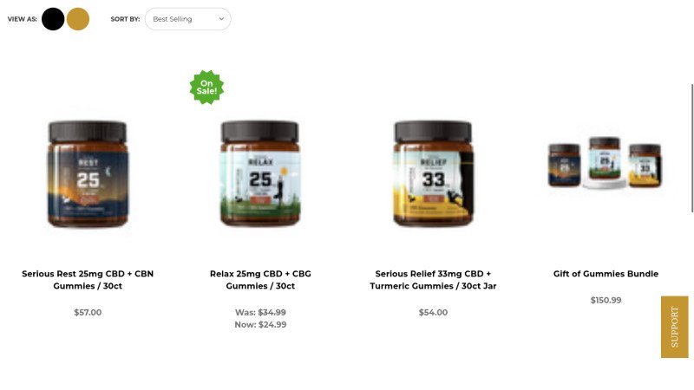The image size is (694, 390).
Task: Open the Gift of Gummies Bundle title
Action: coord(606,274)
